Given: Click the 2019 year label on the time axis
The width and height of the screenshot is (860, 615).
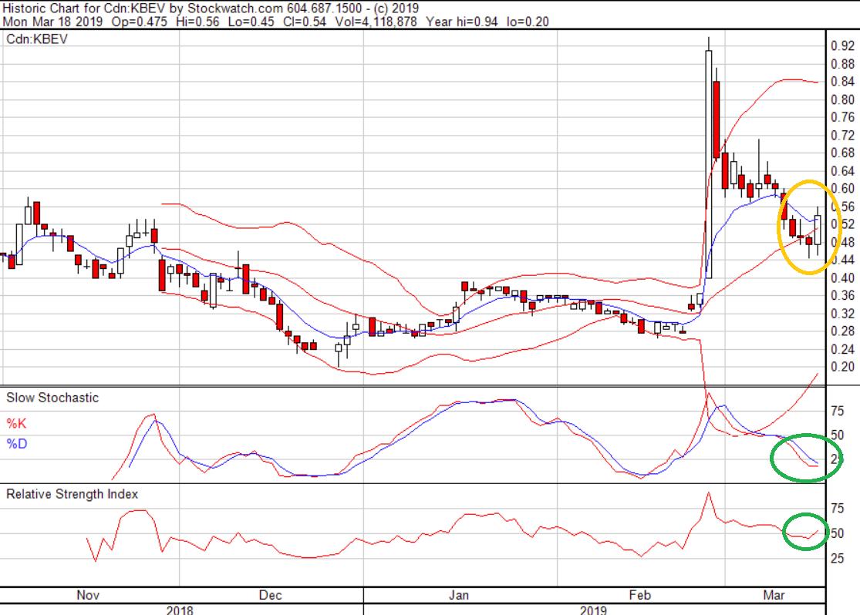Looking at the screenshot, I should point(594,610).
